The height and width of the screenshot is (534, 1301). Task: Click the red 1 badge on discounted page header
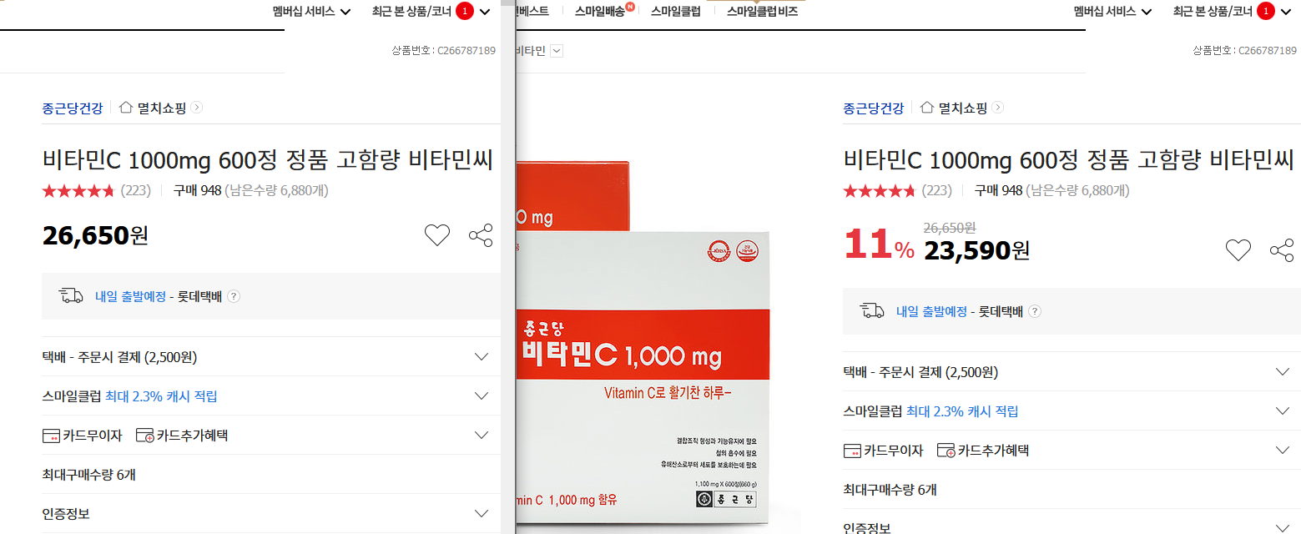pyautogui.click(x=1266, y=11)
